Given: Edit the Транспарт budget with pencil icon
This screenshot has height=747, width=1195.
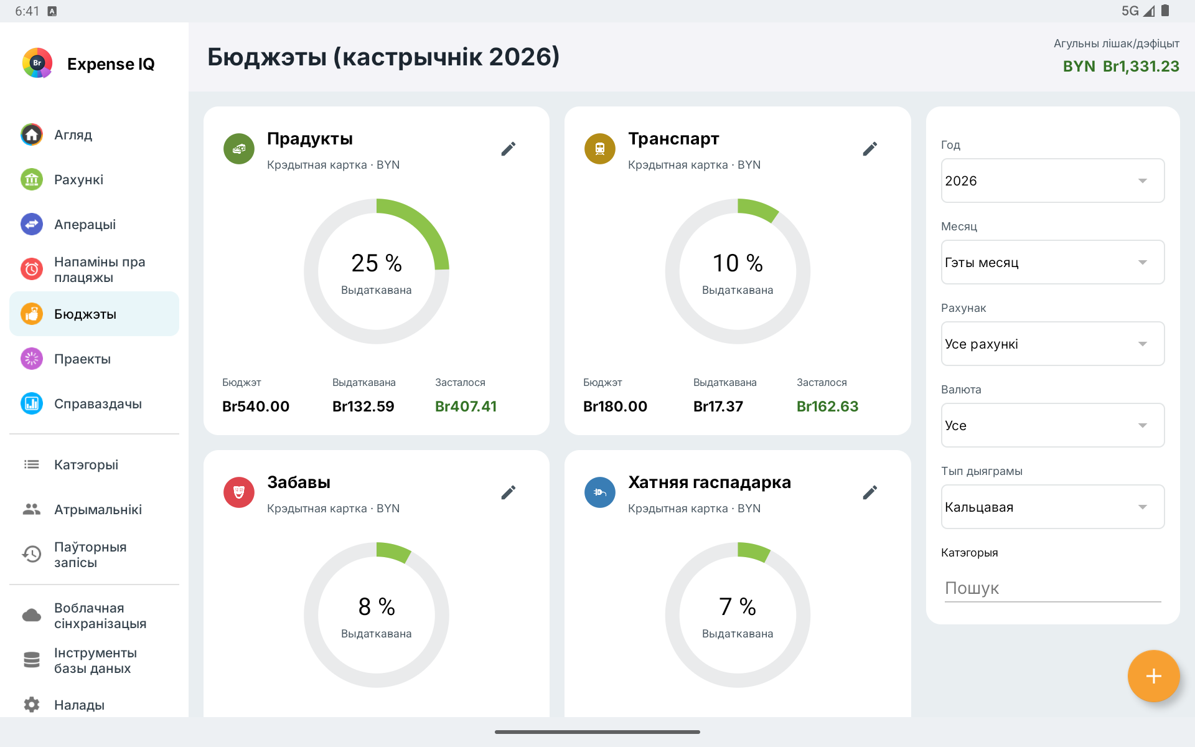Looking at the screenshot, I should click(x=870, y=149).
